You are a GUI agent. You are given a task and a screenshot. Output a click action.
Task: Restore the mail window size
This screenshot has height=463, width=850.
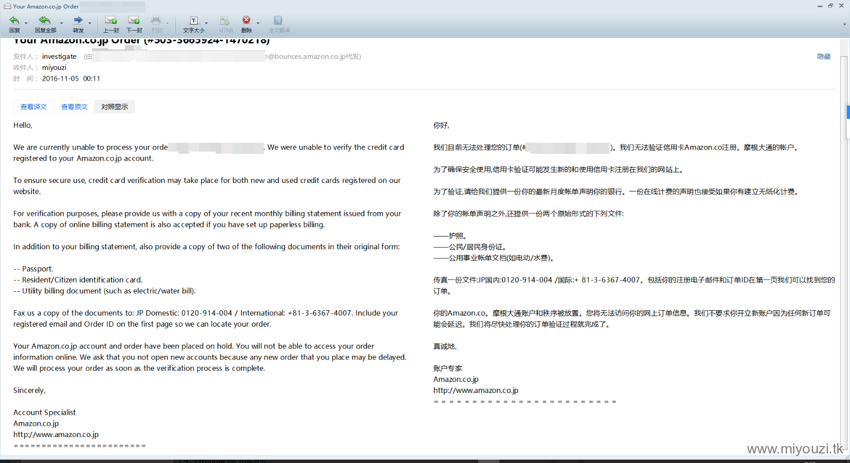point(830,6)
